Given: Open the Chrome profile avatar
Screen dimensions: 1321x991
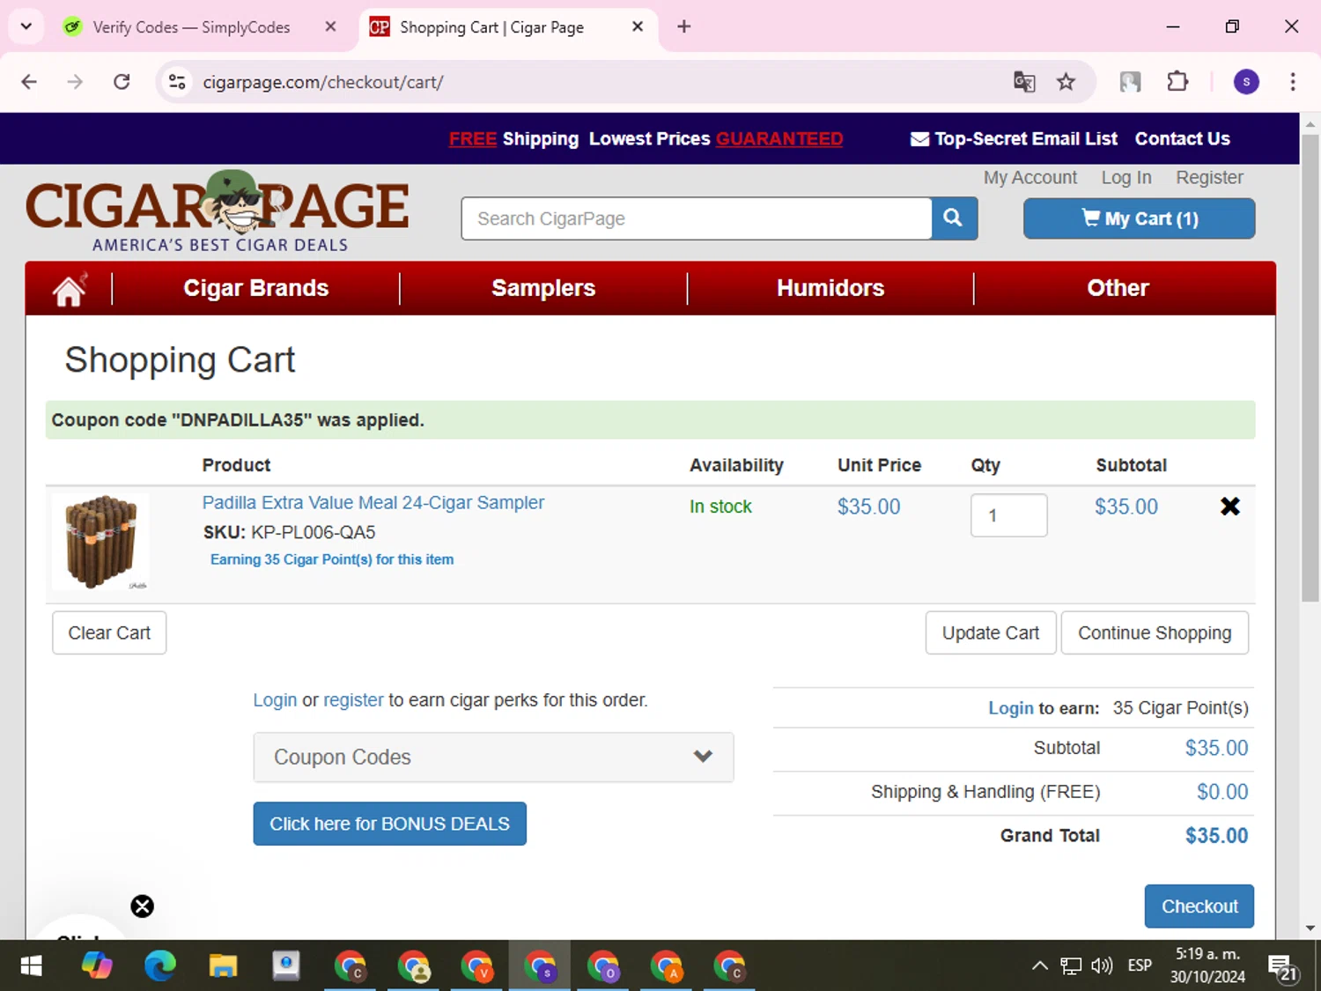Looking at the screenshot, I should (x=1246, y=82).
